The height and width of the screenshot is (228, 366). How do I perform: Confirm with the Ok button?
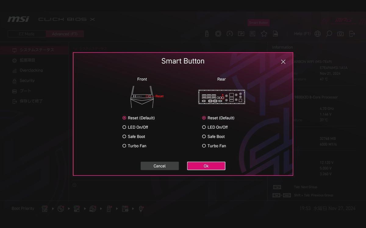(x=206, y=166)
